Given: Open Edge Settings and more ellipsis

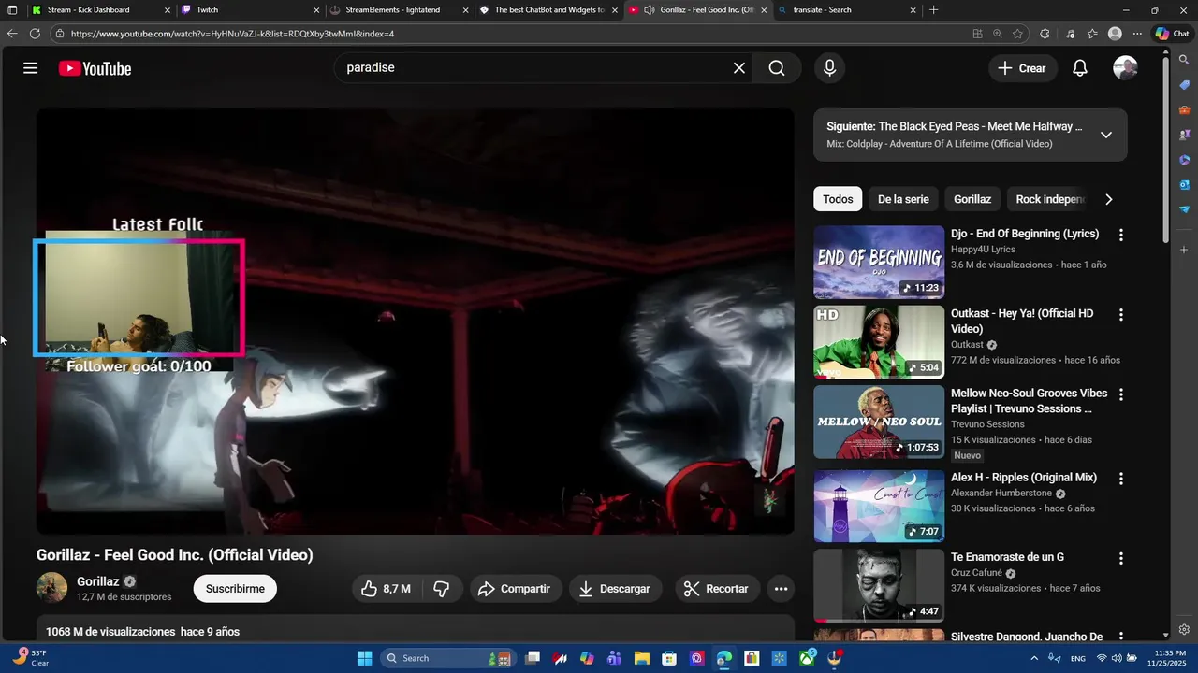Looking at the screenshot, I should 1137,34.
